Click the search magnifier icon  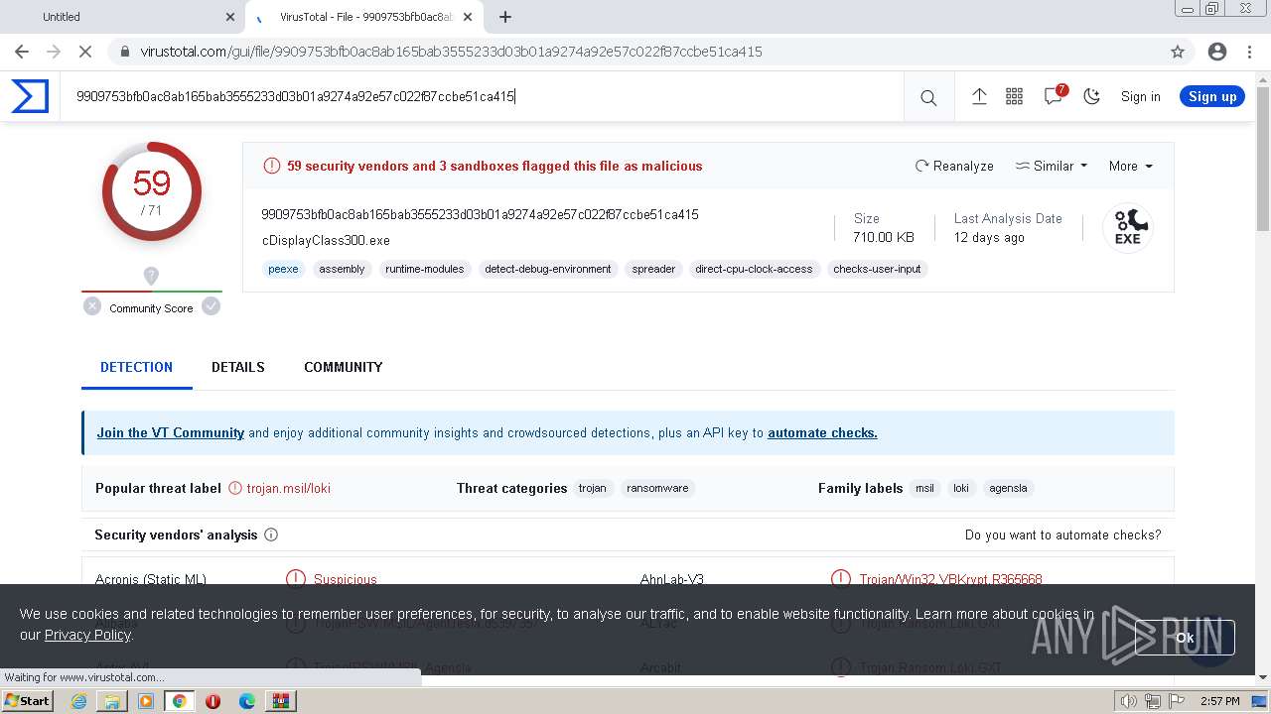(x=928, y=97)
